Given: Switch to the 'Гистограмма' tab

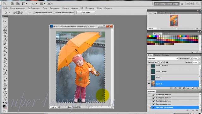Looking at the screenshot, I should [170, 13].
